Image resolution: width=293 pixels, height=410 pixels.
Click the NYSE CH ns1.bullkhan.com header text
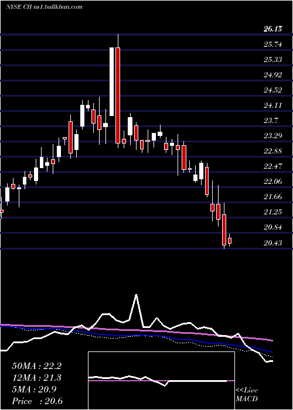(44, 7)
